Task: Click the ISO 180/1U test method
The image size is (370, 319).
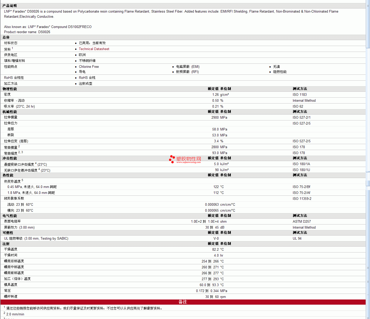Action: coord(301,170)
